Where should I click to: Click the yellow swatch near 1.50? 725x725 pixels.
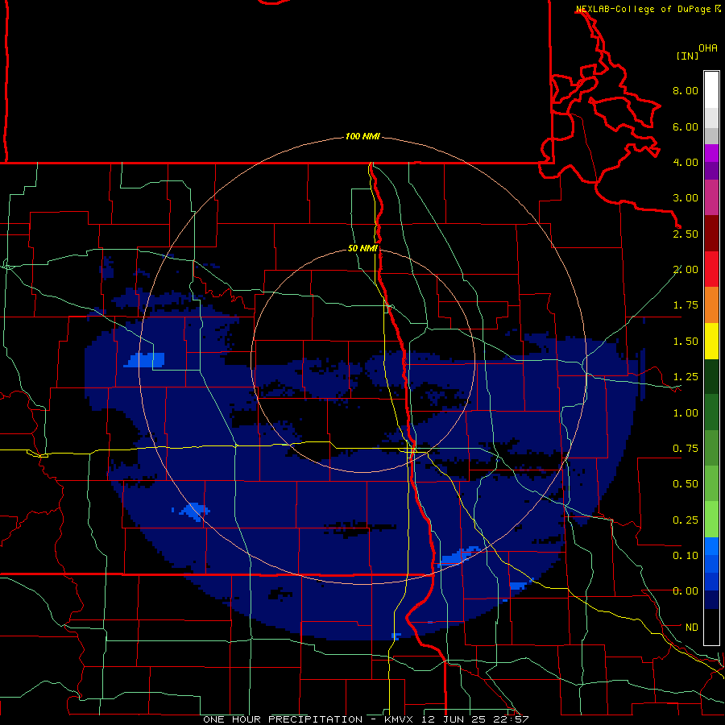point(711,341)
